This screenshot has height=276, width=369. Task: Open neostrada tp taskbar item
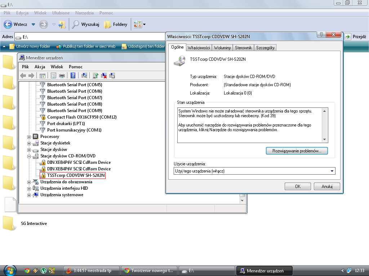click(91, 271)
